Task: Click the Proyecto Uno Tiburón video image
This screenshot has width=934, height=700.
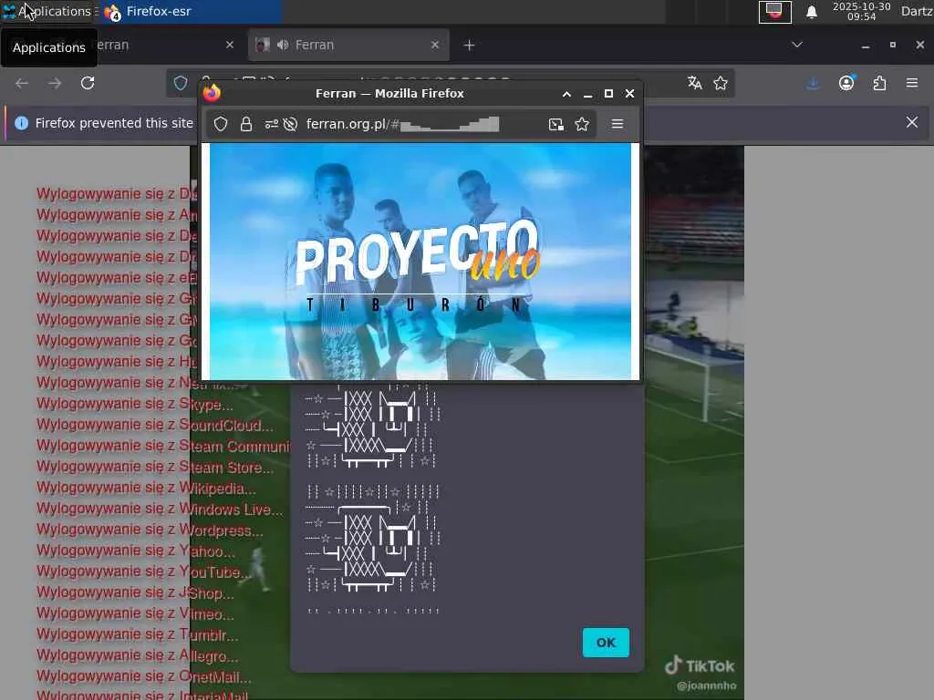Action: tap(420, 262)
